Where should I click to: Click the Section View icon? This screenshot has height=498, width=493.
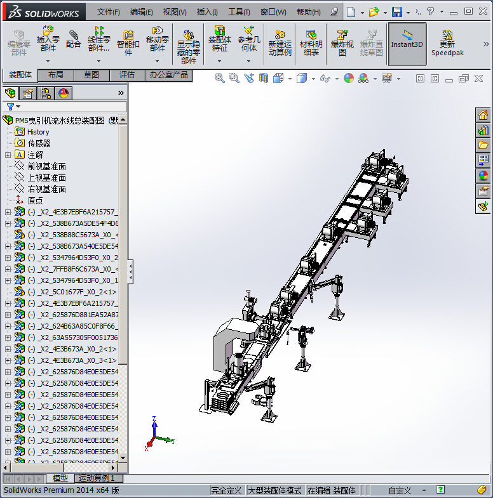(x=264, y=78)
